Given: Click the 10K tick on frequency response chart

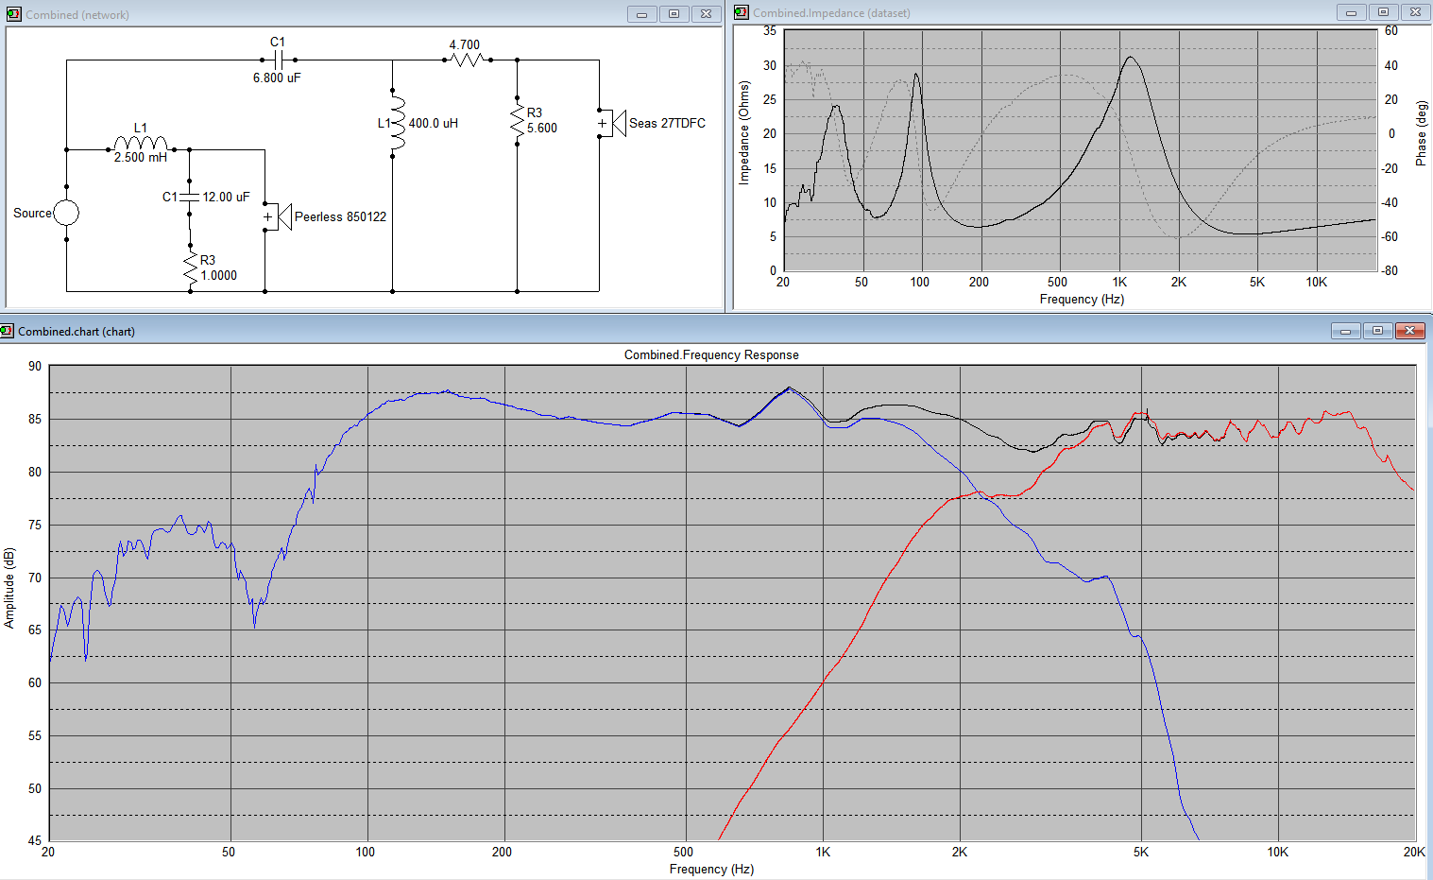Looking at the screenshot, I should point(1277,852).
